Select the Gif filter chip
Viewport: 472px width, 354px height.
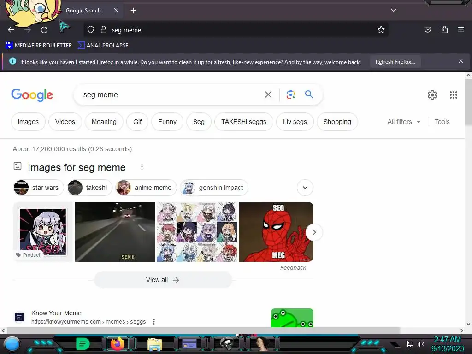pyautogui.click(x=137, y=122)
